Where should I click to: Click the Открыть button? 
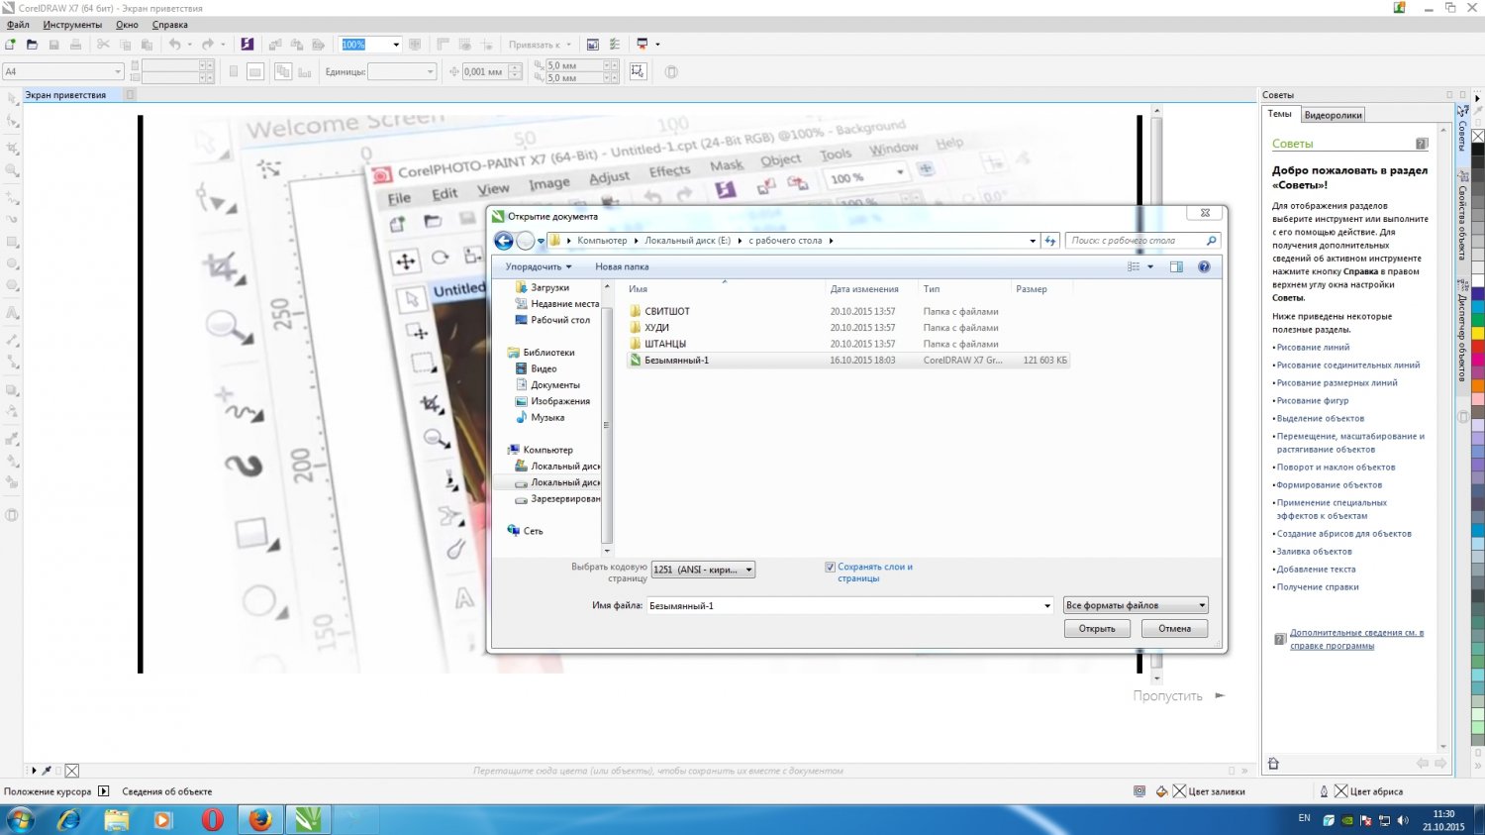tap(1097, 628)
